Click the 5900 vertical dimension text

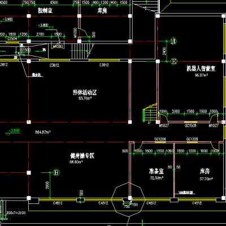pyautogui.click(x=164, y=51)
